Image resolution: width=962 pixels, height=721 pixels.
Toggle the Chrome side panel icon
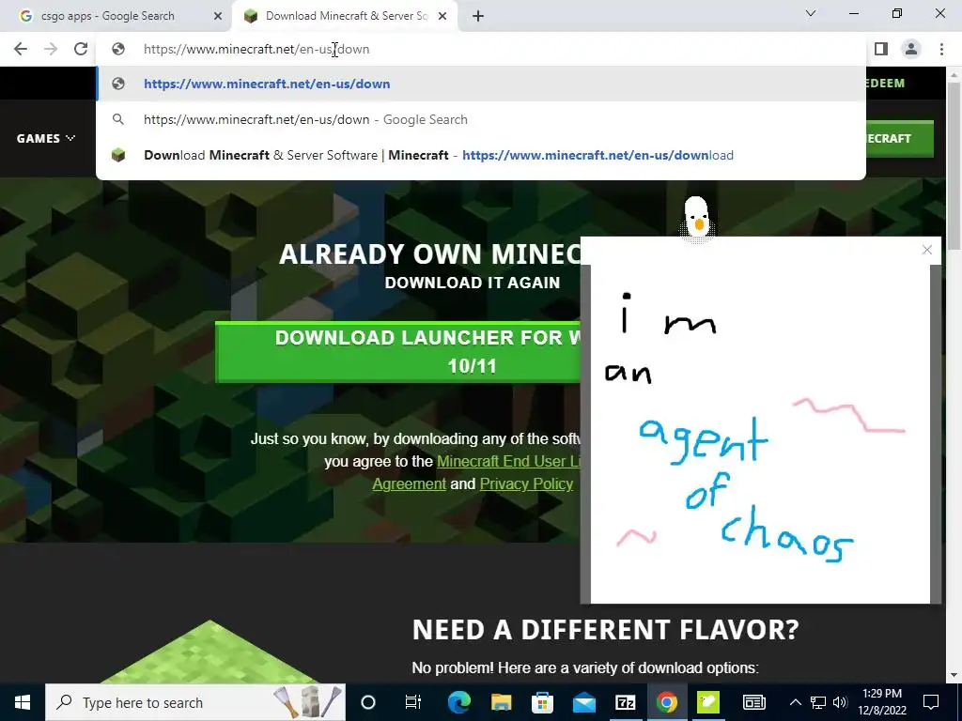(881, 49)
